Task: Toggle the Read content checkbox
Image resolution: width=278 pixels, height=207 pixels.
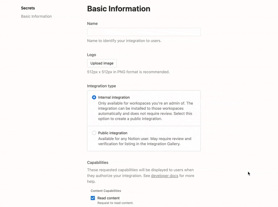Action: click(93, 198)
